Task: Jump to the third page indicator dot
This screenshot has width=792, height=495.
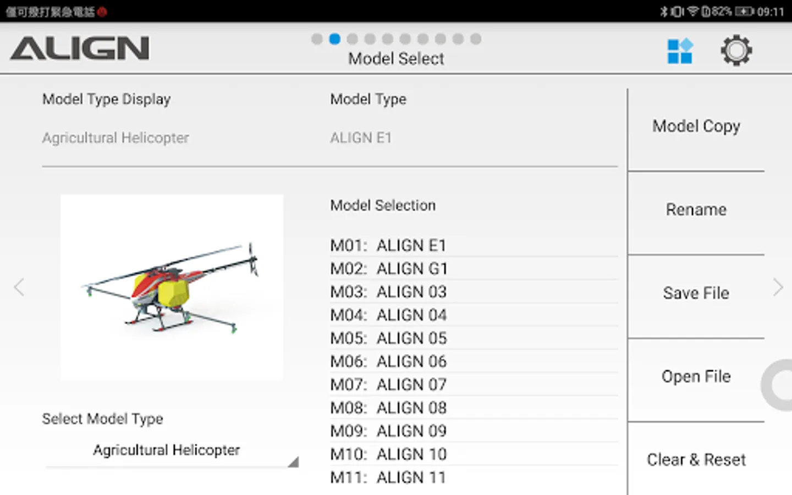Action: point(352,39)
